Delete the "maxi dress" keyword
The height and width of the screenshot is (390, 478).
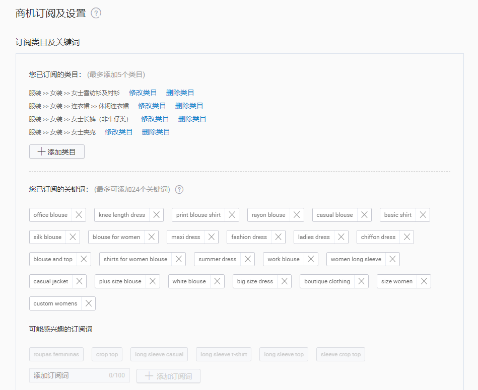tap(211, 237)
